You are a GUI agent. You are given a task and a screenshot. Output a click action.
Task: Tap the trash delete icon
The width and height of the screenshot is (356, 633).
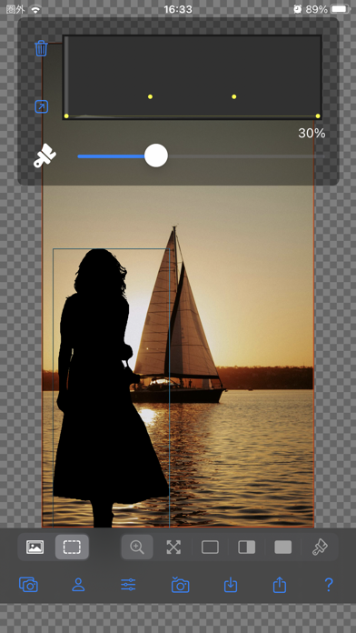[x=42, y=48]
